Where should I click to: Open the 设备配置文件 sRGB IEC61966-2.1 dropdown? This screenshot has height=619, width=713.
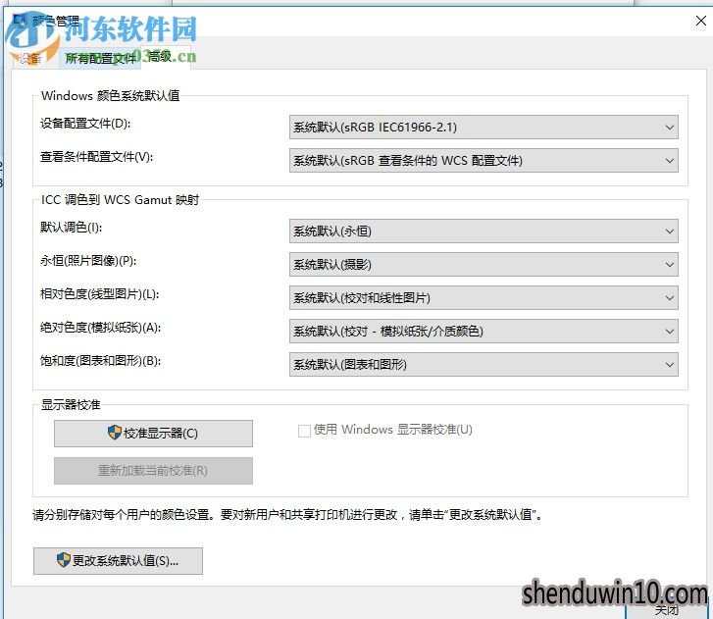(484, 127)
